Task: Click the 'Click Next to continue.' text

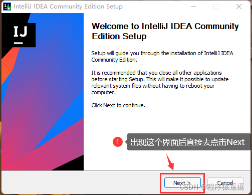Action: (118, 105)
